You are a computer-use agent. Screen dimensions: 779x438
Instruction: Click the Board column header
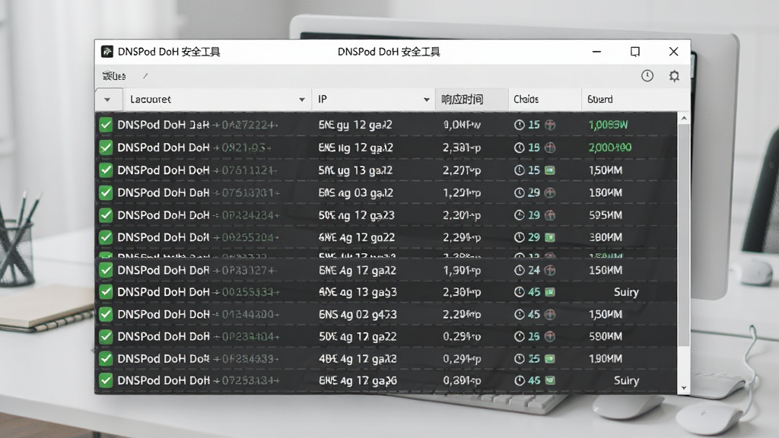pyautogui.click(x=634, y=100)
